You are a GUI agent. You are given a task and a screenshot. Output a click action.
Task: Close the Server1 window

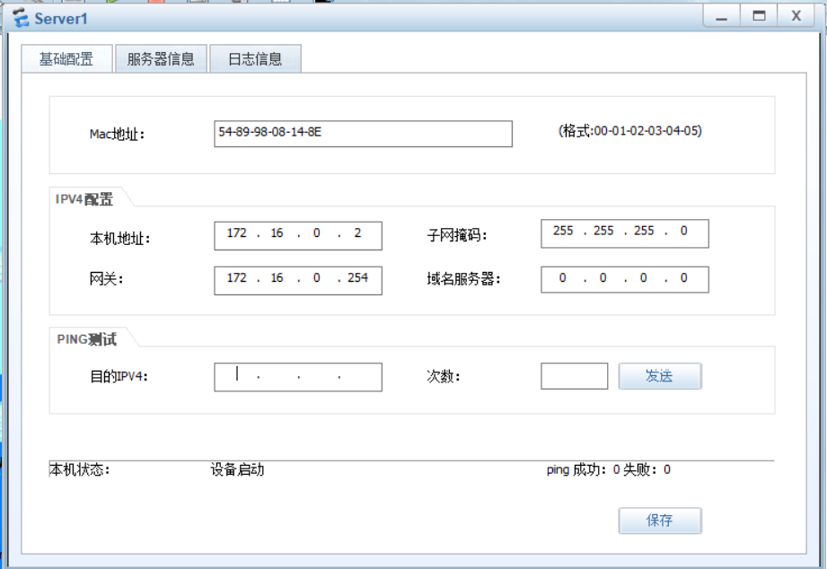[x=796, y=16]
